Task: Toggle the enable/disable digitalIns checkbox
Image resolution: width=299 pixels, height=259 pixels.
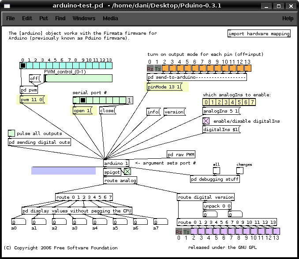Action: click(x=206, y=121)
